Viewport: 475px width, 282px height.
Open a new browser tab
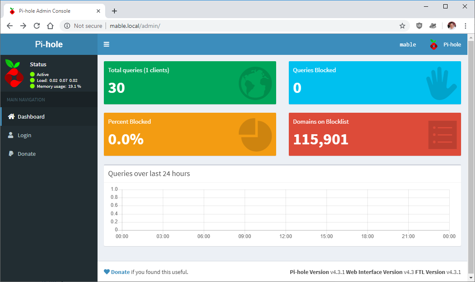click(114, 11)
